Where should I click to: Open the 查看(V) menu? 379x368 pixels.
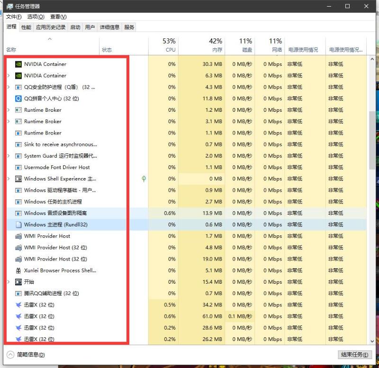(58, 17)
